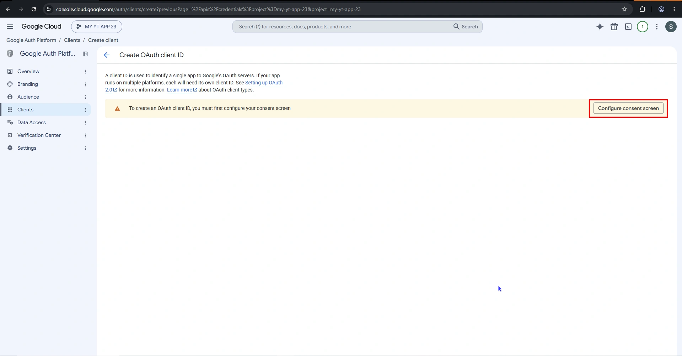Open the main navigation hamburger menu
Screen dimensions: 682x356
click(10, 27)
